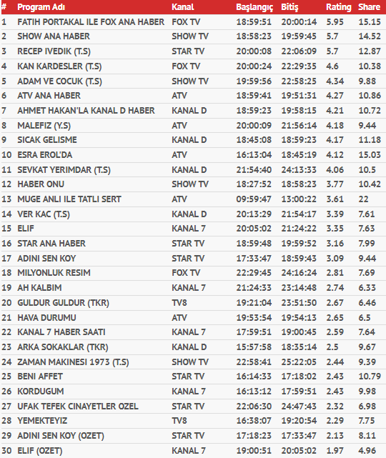Click the MILYONLUK RESIM program name
386x458 pixels.
click(x=54, y=273)
